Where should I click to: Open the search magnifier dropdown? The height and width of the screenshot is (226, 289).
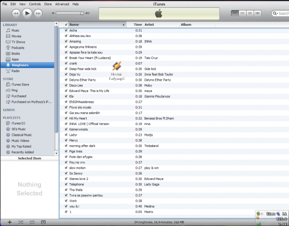pos(275,14)
